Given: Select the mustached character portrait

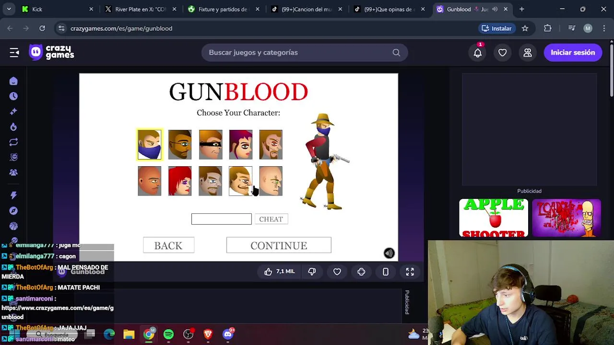Looking at the screenshot, I should (241, 181).
